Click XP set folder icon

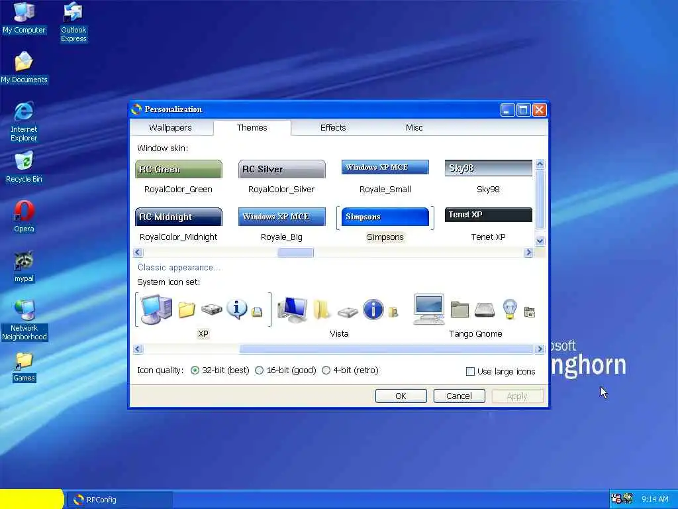point(186,310)
